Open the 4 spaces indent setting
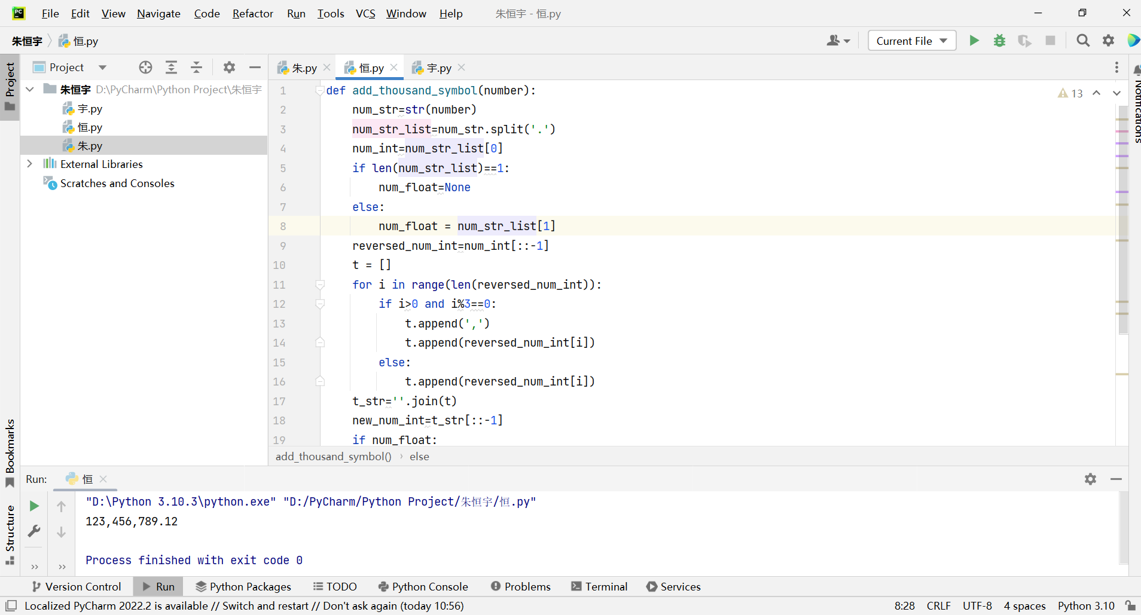 1024,605
